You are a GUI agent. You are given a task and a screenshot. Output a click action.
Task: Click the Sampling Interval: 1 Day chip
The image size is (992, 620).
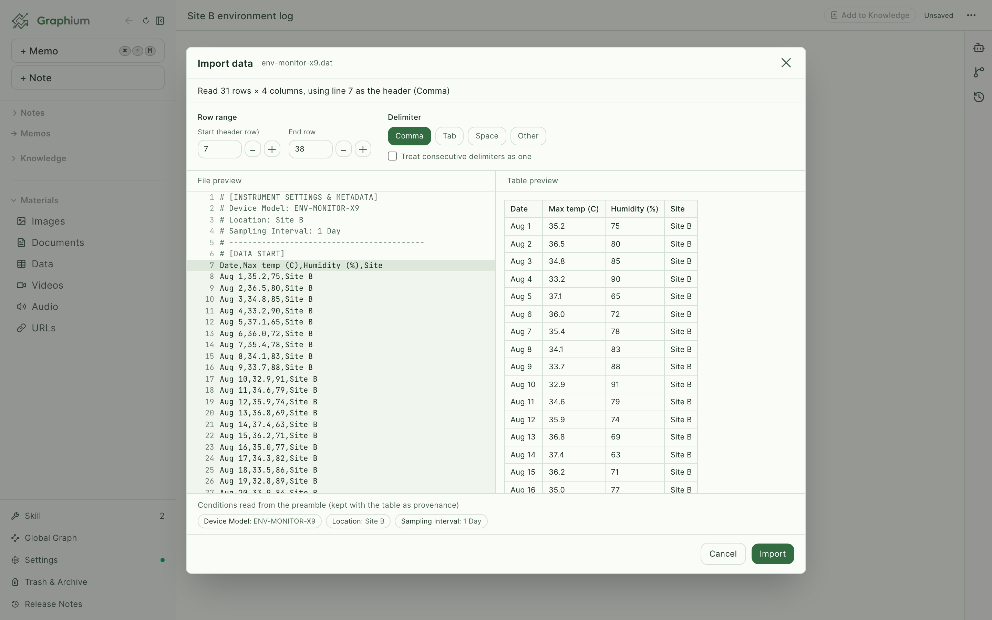pyautogui.click(x=441, y=521)
